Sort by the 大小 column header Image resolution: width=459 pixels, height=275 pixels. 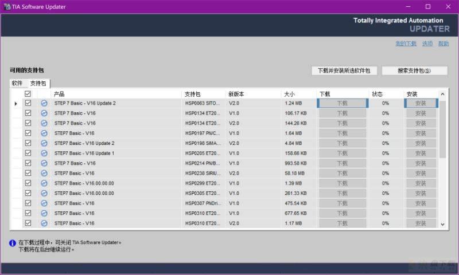click(x=299, y=94)
